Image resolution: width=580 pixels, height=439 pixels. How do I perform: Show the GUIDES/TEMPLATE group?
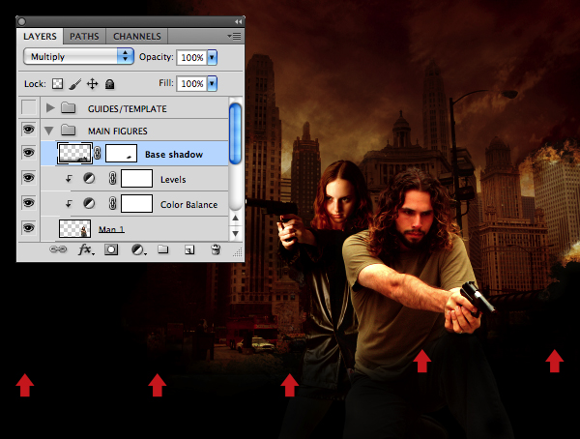(29, 107)
